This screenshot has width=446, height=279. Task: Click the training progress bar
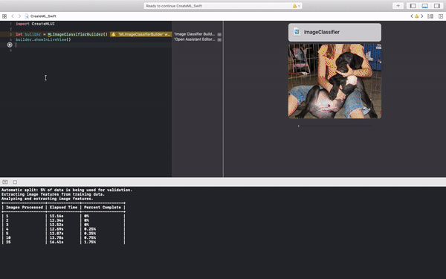point(334,126)
